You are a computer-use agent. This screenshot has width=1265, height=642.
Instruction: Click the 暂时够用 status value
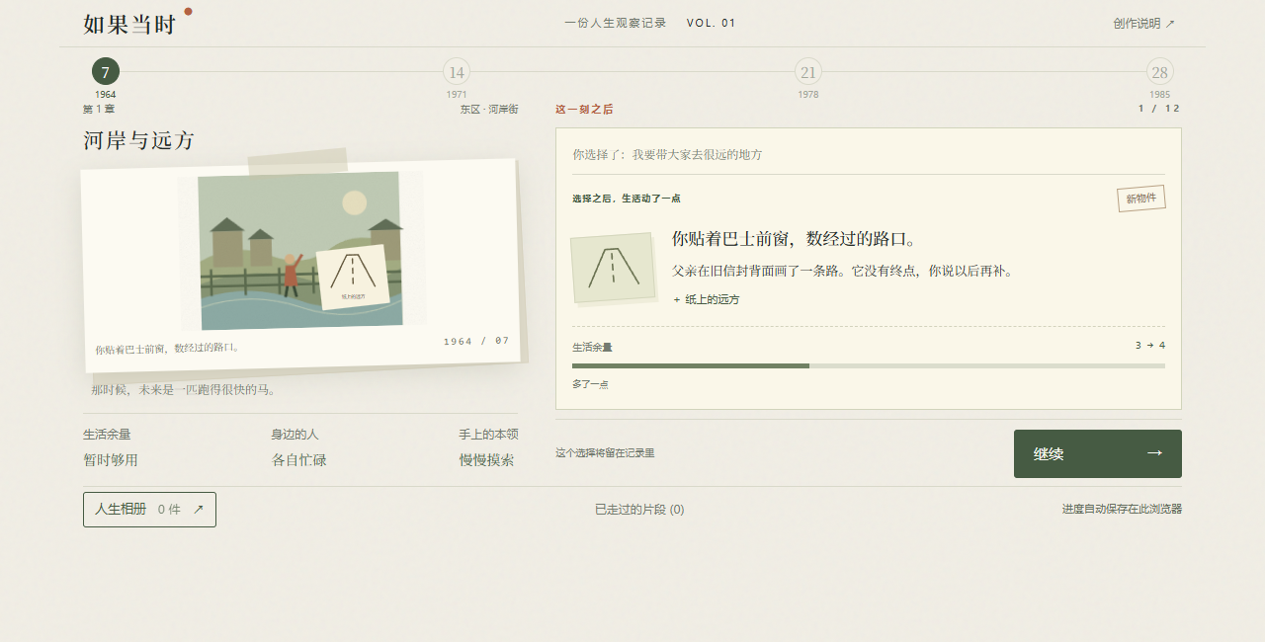[x=111, y=460]
